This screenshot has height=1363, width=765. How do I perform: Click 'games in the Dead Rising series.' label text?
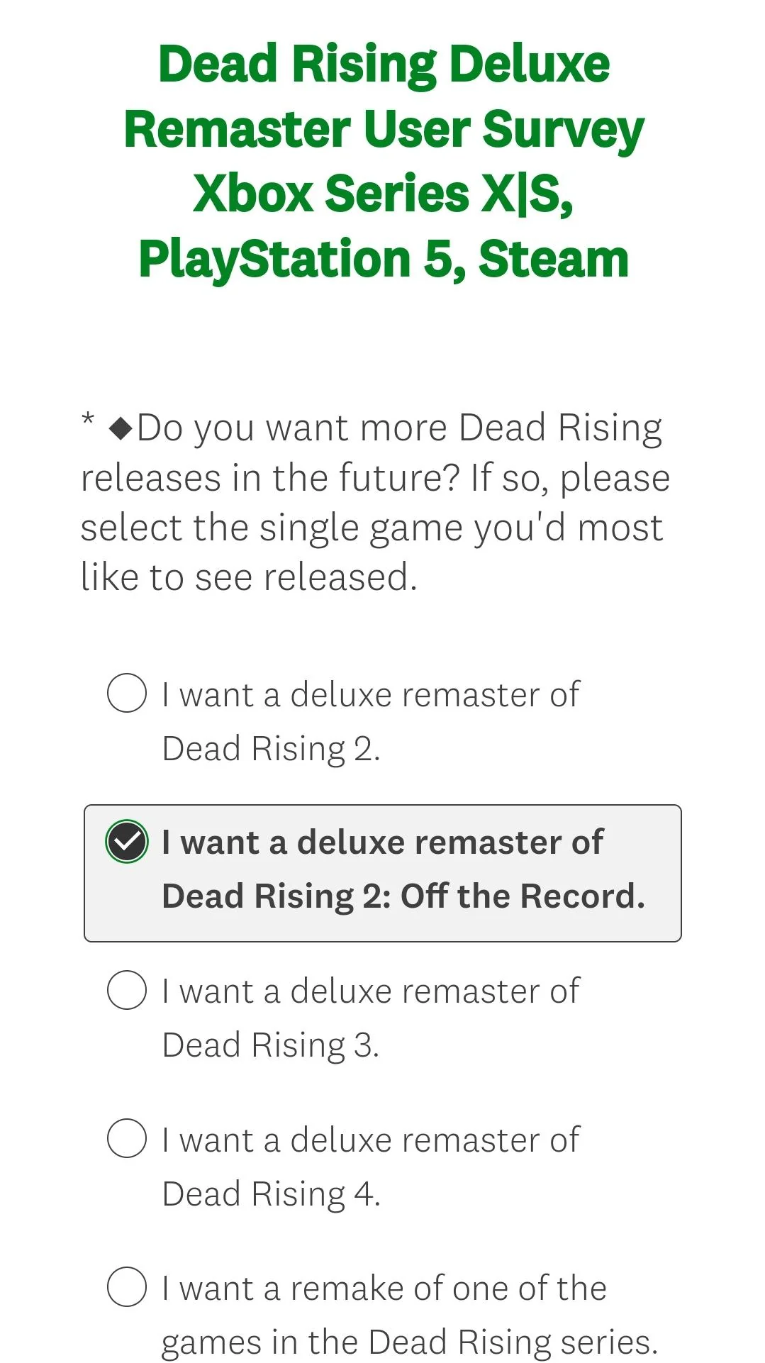point(409,1342)
